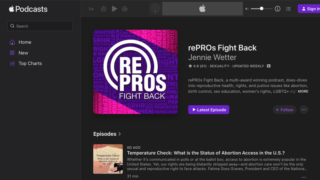320x180 pixels.
Task: Open Temperature Check episode options ellipsis
Action: pyautogui.click(x=304, y=177)
